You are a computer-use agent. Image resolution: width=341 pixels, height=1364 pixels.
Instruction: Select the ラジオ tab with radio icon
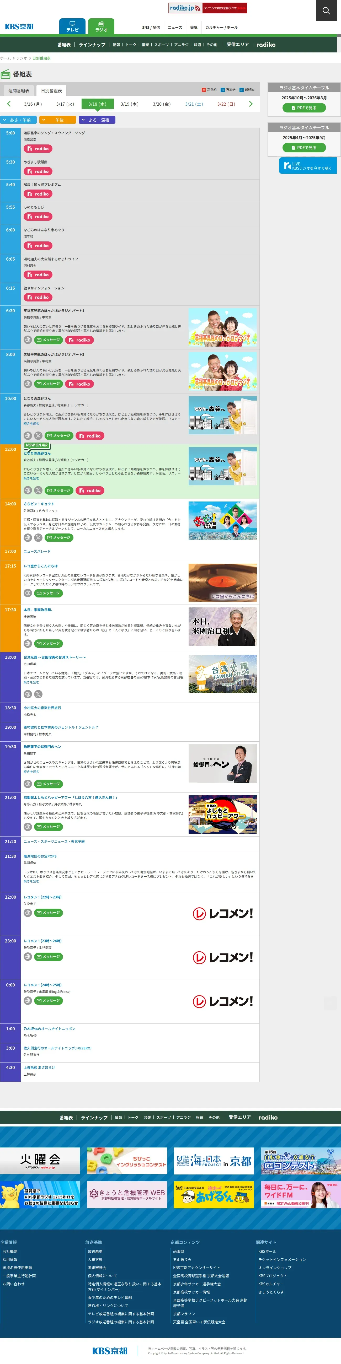click(x=101, y=26)
